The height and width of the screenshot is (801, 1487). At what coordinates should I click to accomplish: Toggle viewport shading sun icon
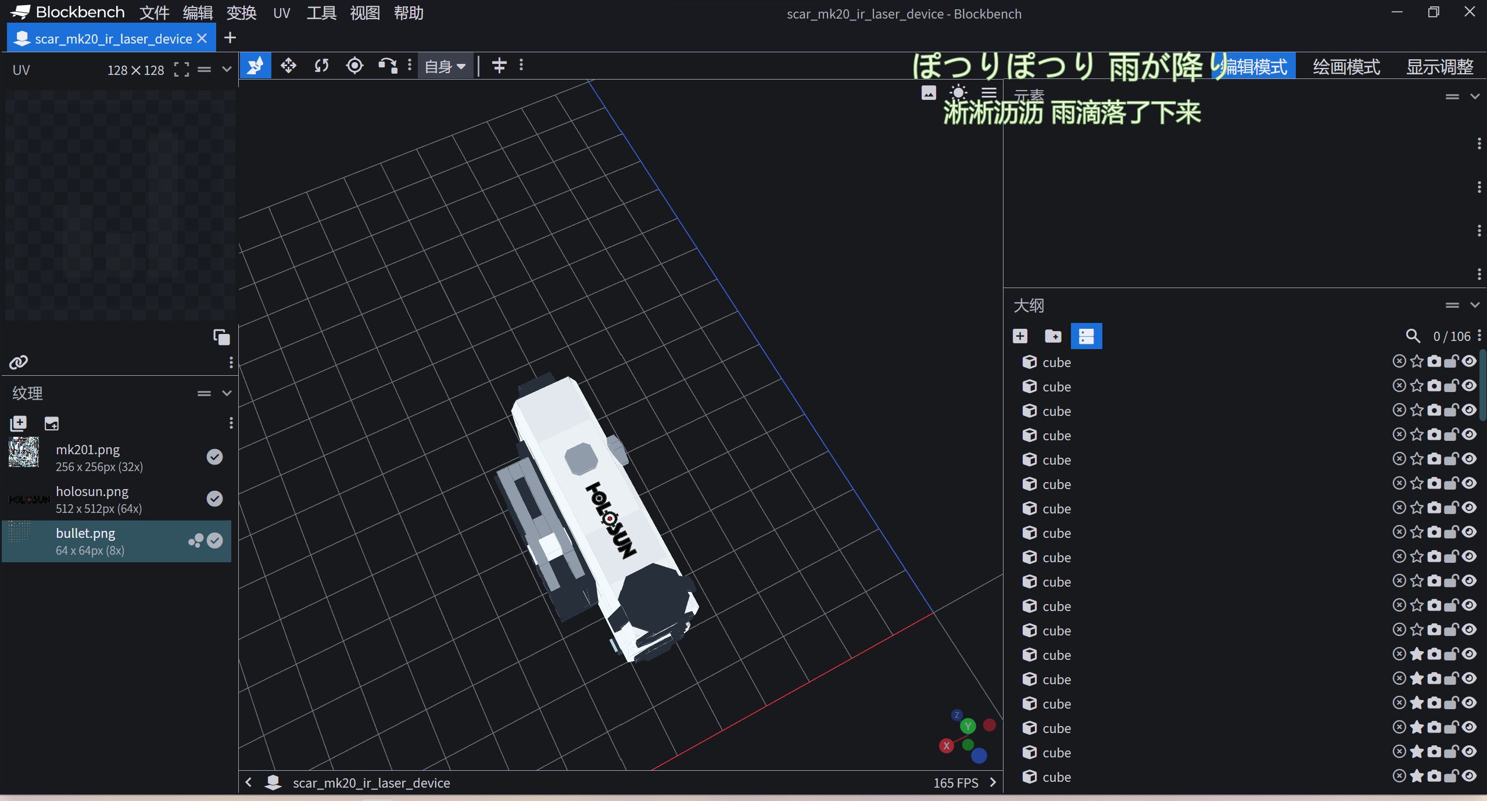coord(958,93)
